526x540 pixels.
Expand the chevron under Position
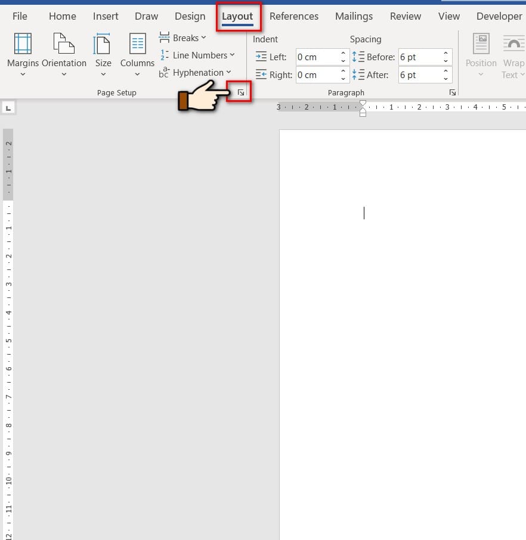click(x=481, y=75)
